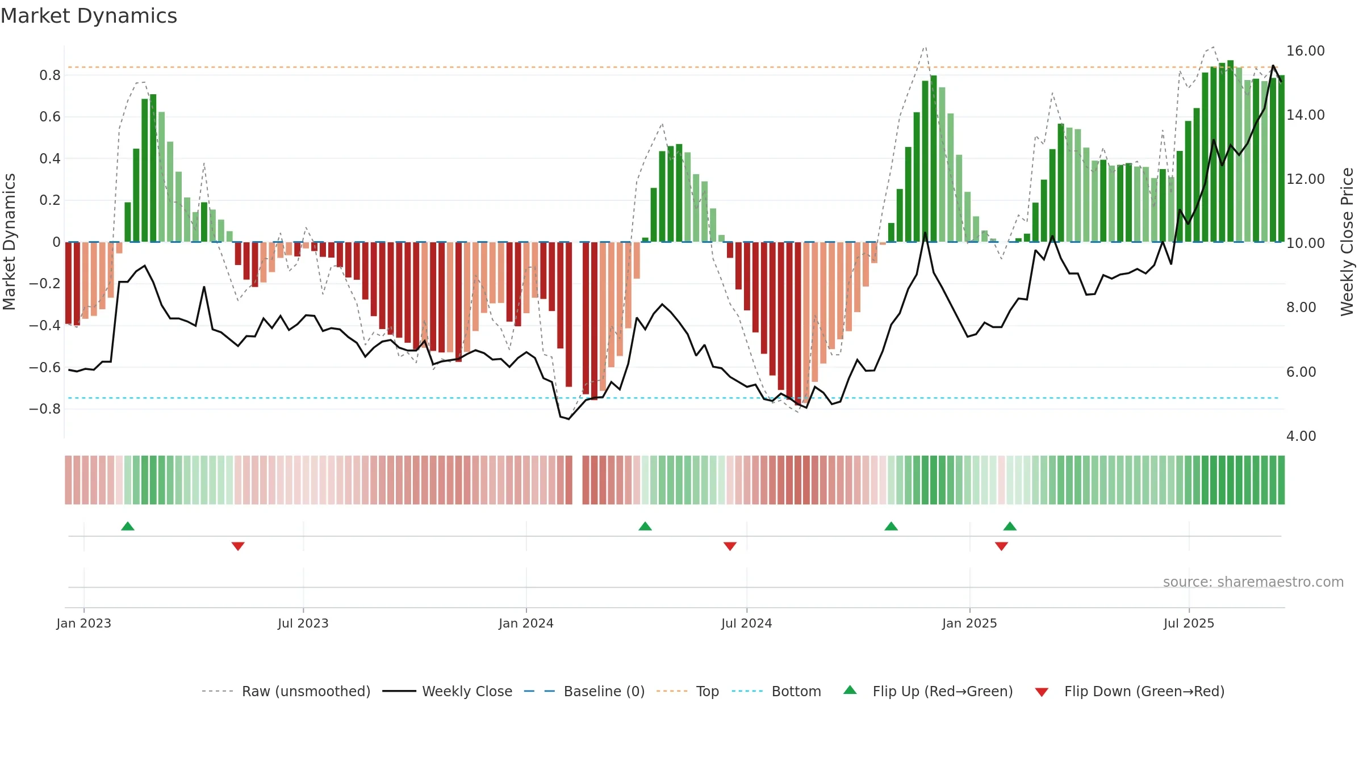This screenshot has width=1363, height=766.
Task: Toggle the Baseline (0) legend entry
Action: click(584, 691)
